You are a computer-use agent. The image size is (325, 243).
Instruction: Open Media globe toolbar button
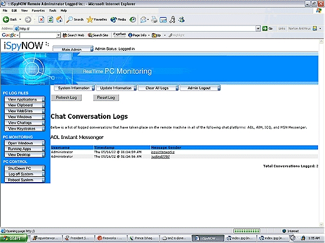coord(118,20)
